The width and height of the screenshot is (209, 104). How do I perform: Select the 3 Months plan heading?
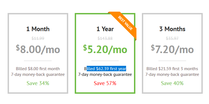point(172,29)
